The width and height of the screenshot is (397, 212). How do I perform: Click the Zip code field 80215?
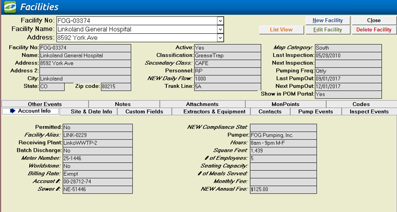(116, 87)
